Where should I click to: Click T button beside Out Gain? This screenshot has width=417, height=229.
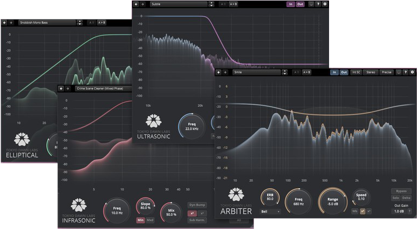[409, 212]
